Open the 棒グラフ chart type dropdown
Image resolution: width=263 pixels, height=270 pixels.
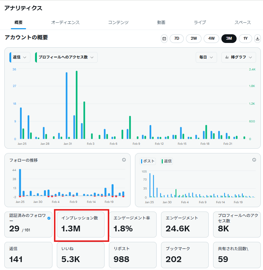(x=239, y=57)
